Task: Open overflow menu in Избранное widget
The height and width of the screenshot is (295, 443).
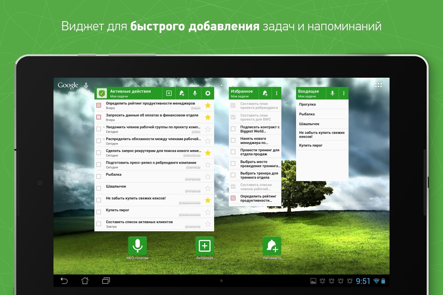Action: (277, 93)
